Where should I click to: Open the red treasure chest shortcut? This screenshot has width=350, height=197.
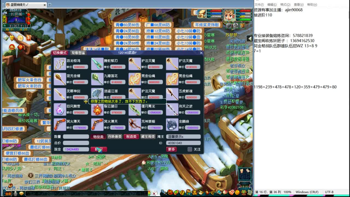(x=170, y=192)
